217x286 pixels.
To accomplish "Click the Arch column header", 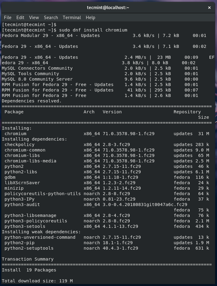I will pos(89,112).
